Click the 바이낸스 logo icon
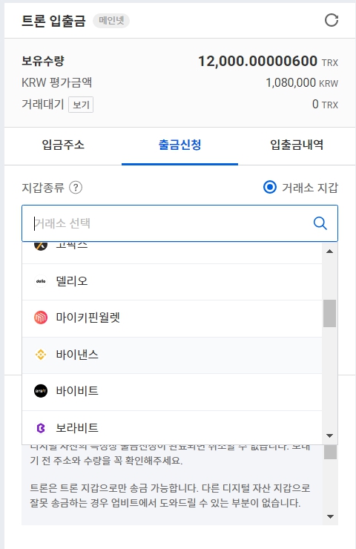This screenshot has width=356, height=549. (x=41, y=355)
